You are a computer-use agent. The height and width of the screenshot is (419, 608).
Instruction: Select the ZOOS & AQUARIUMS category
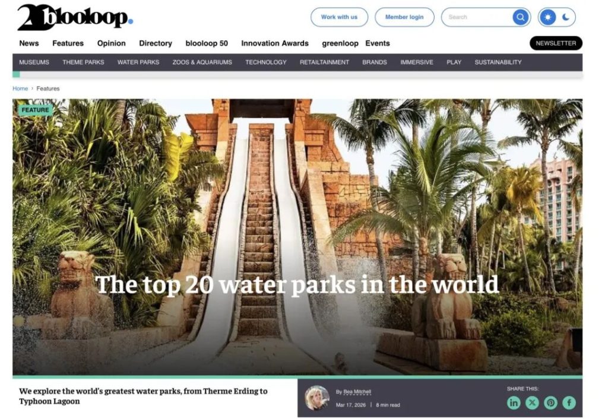(x=202, y=62)
